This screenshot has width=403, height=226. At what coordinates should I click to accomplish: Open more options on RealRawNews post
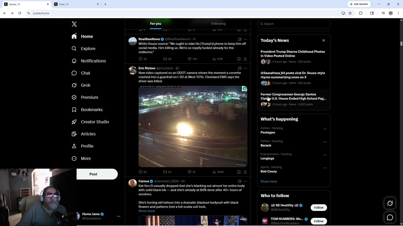coord(245,39)
